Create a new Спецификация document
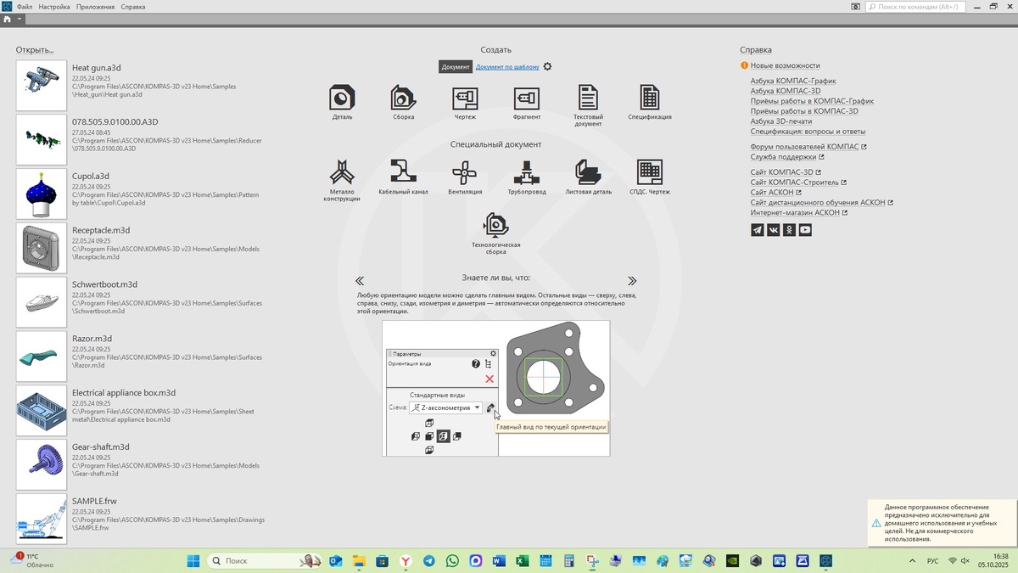Screen dimensions: 1018x573 point(650,101)
